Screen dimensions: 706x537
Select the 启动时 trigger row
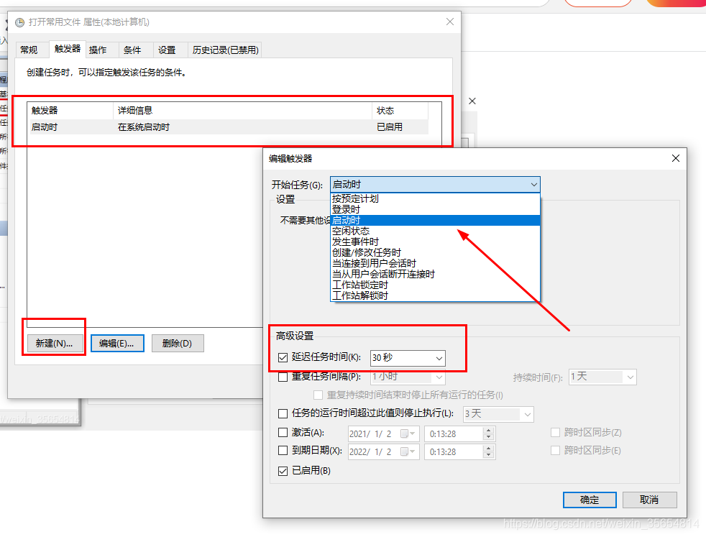228,127
